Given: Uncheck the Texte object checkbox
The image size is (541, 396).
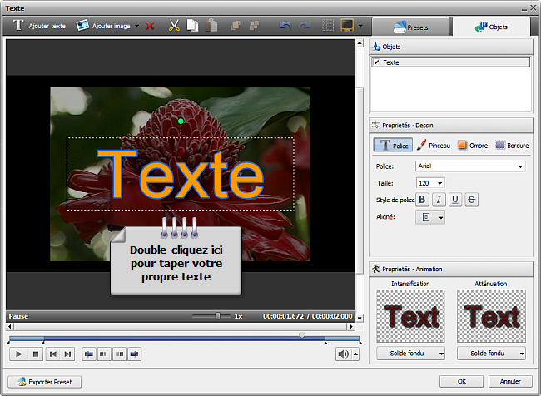Looking at the screenshot, I should 377,62.
